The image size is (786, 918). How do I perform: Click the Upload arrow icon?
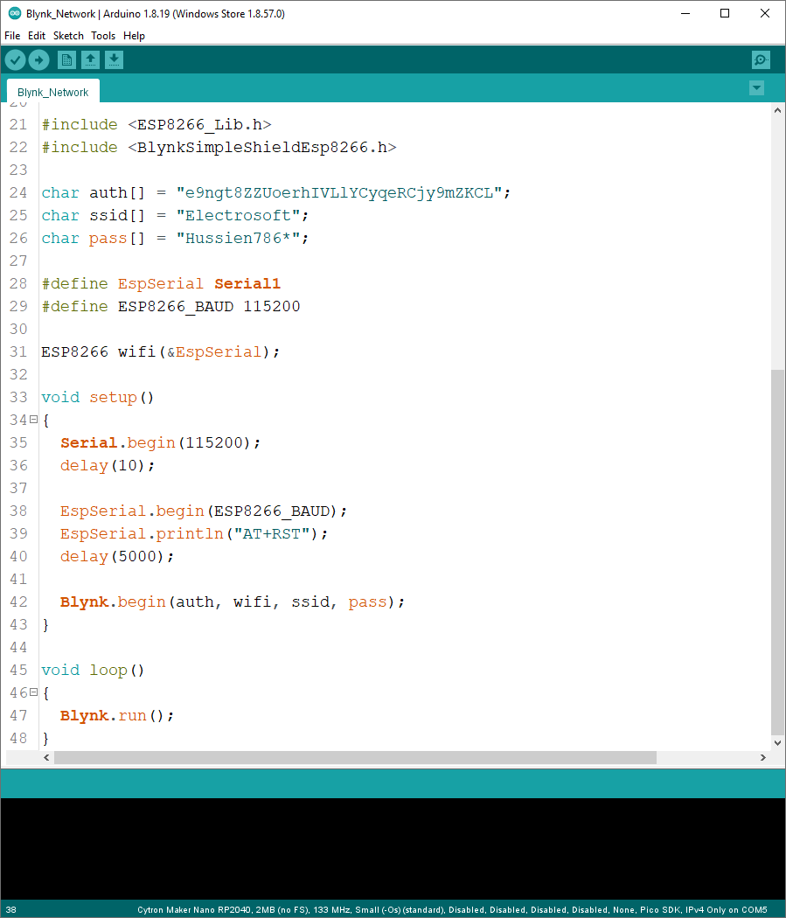tap(39, 59)
